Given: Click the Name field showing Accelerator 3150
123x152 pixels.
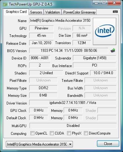Looking at the screenshot, I should pyautogui.click(x=60, y=21).
